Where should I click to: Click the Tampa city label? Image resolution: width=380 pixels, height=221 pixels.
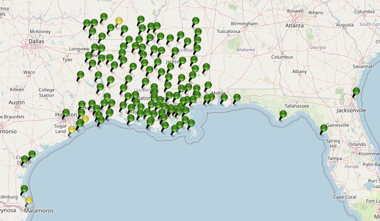pos(334,158)
